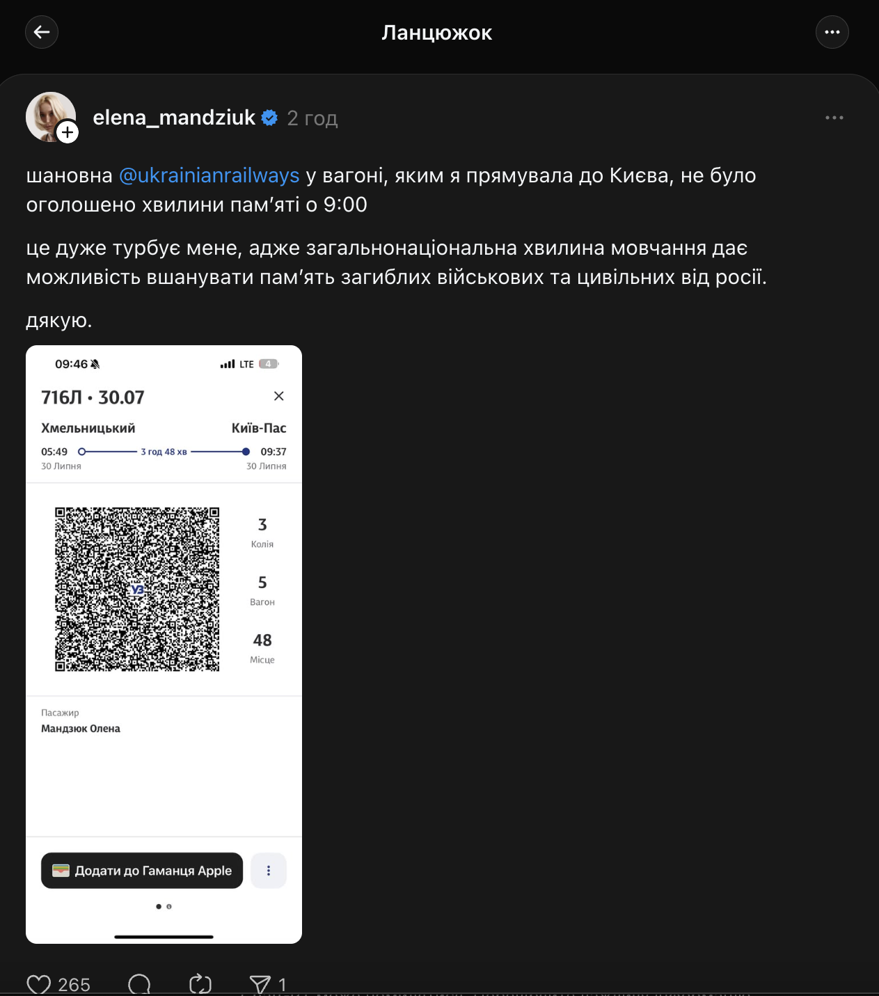Select the second page indicator dot
879x996 pixels.
[169, 906]
